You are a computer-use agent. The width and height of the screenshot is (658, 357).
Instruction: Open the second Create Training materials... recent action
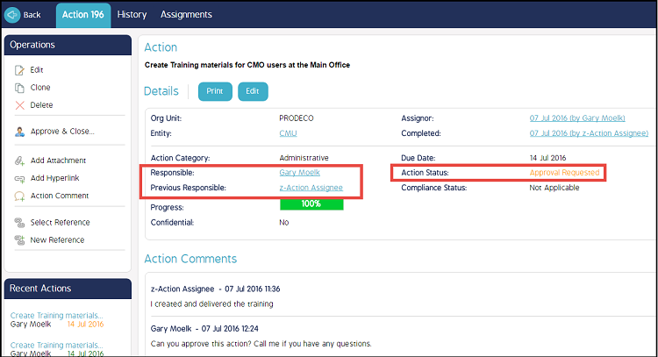[57, 346]
